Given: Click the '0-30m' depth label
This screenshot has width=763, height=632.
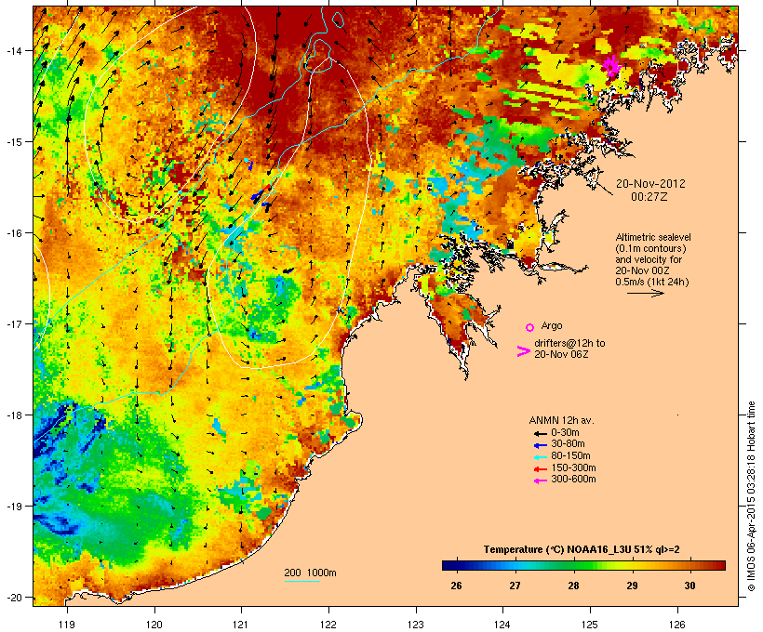Looking at the screenshot, I should coord(565,433).
